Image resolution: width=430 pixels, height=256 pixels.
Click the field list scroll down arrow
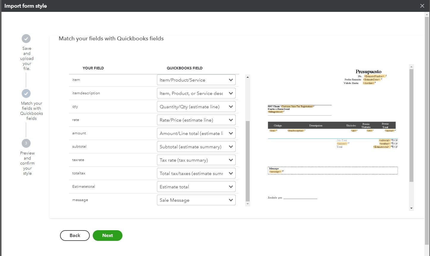(x=248, y=204)
